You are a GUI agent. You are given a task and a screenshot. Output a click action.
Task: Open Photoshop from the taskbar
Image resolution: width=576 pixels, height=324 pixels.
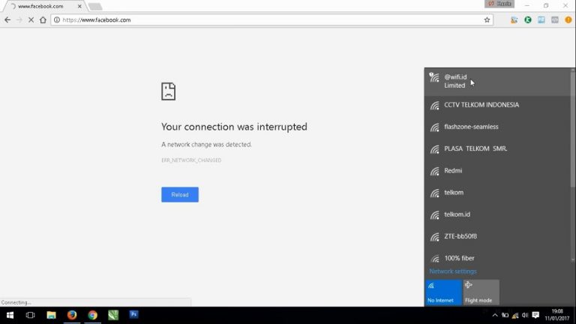[133, 315]
